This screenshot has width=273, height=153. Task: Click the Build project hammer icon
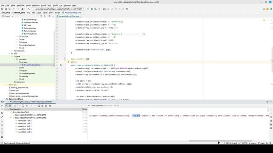(x=29, y=9)
